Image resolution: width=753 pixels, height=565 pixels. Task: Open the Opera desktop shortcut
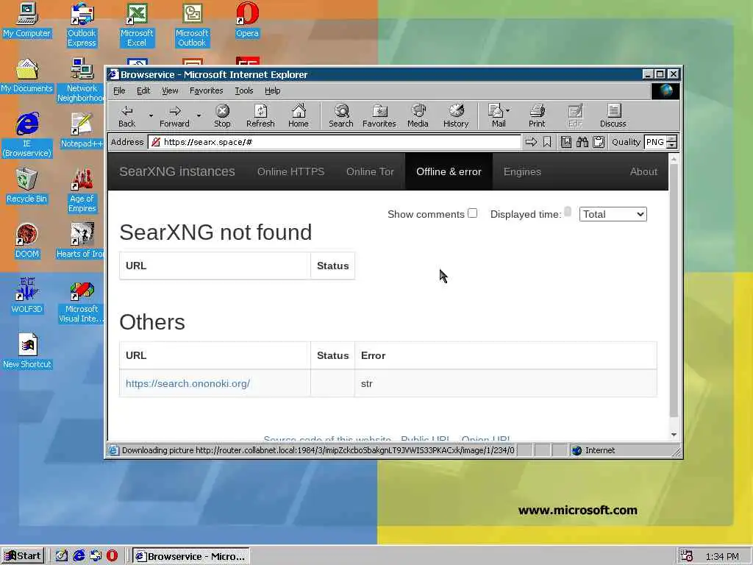(247, 20)
